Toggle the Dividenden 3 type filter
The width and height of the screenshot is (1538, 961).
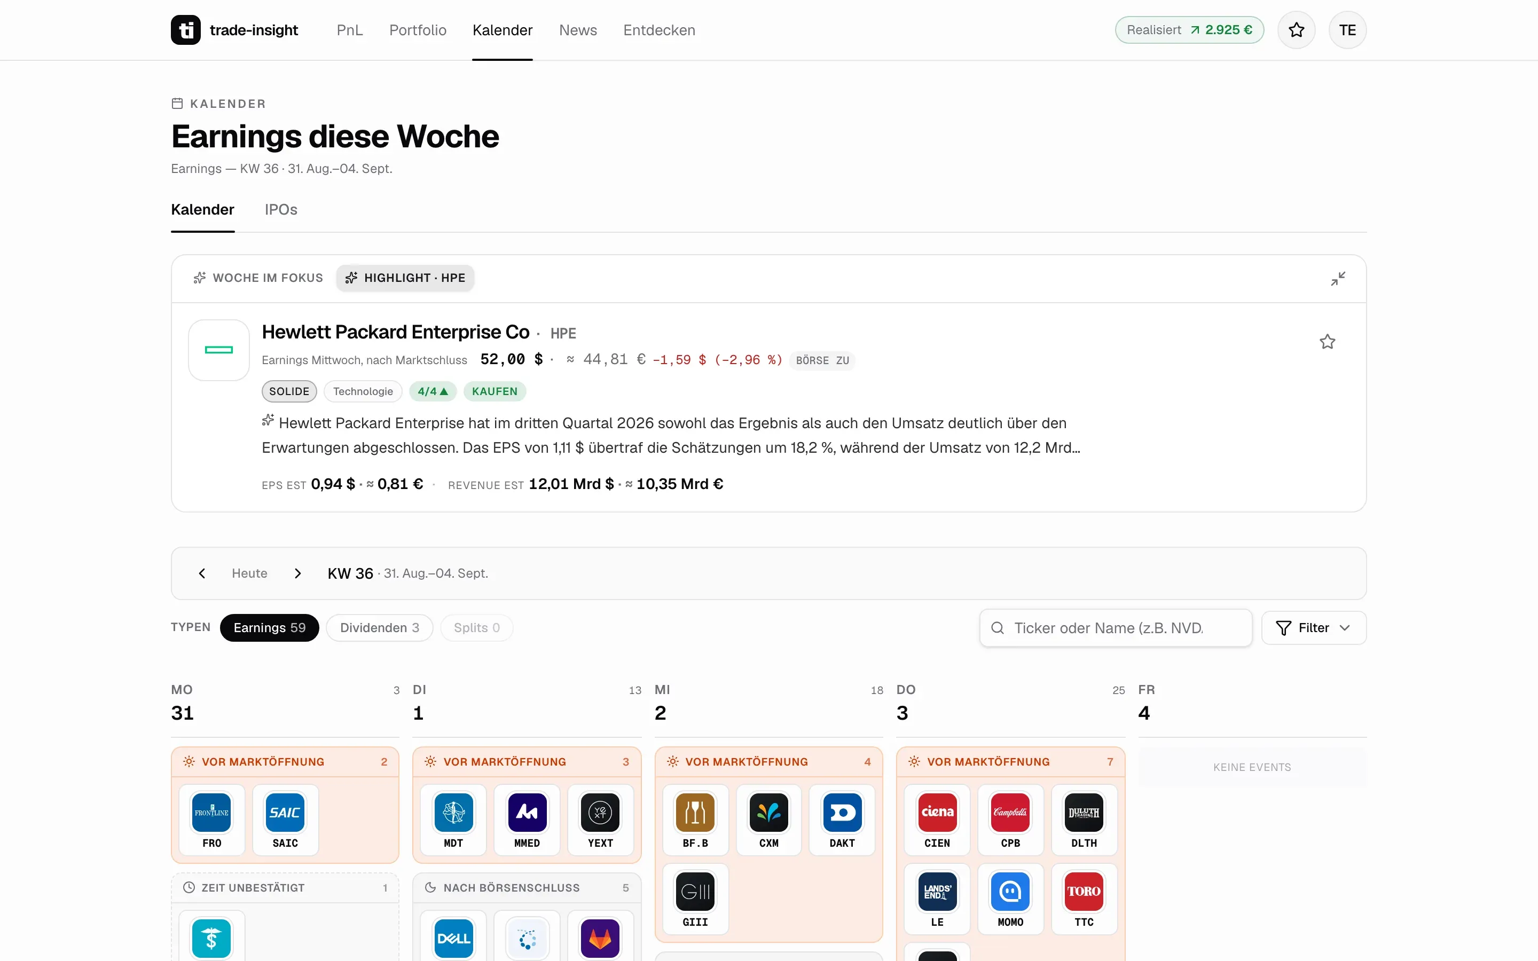tap(379, 628)
